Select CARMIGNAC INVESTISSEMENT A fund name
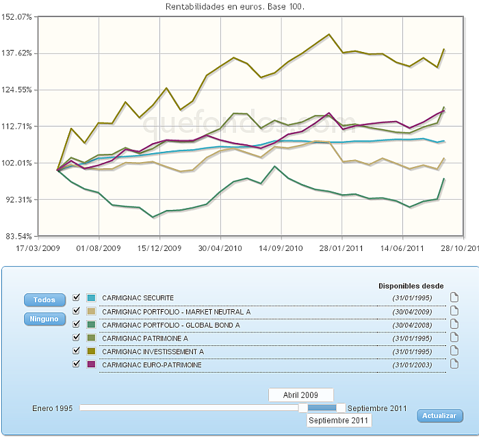479x437 pixels. [x=153, y=352]
